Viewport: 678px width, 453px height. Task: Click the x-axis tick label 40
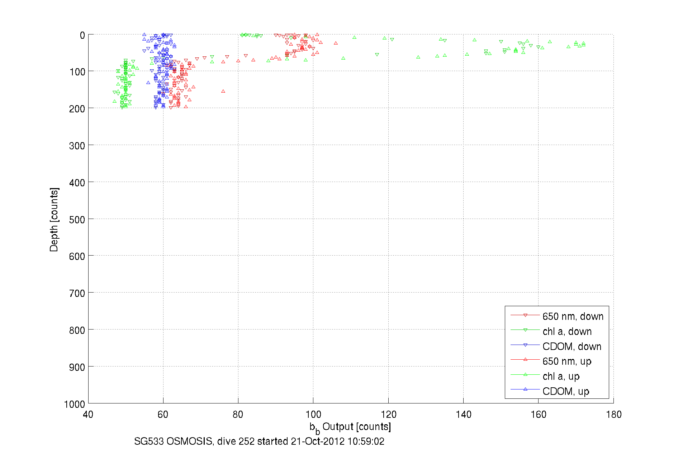88,415
